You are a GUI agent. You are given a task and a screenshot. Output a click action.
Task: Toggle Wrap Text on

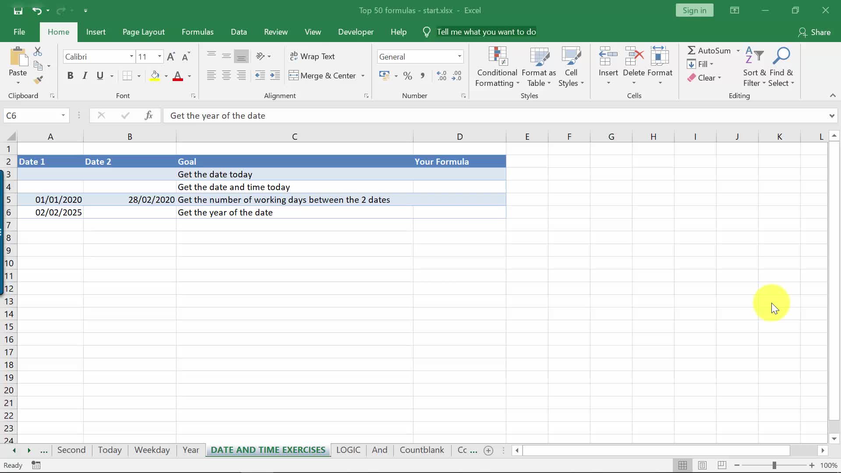[x=312, y=56]
